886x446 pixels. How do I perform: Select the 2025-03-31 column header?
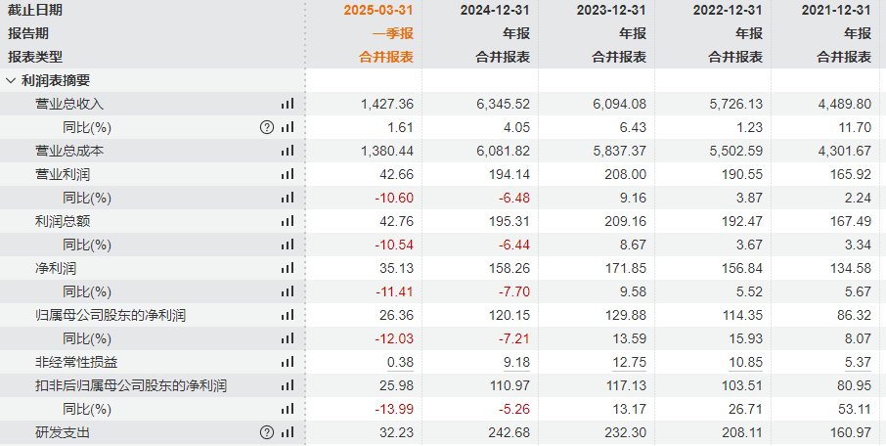378,10
